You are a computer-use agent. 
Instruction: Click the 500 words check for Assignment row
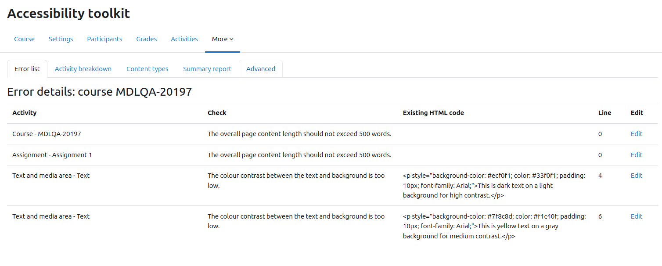299,155
